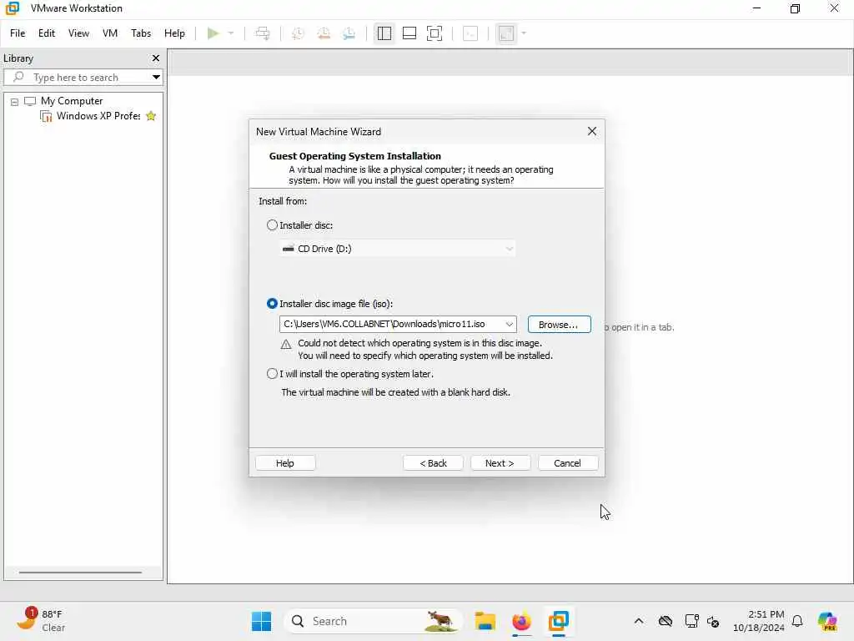The height and width of the screenshot is (641, 854).
Task: Open the weather widget showing 88°F
Action: tap(41, 620)
